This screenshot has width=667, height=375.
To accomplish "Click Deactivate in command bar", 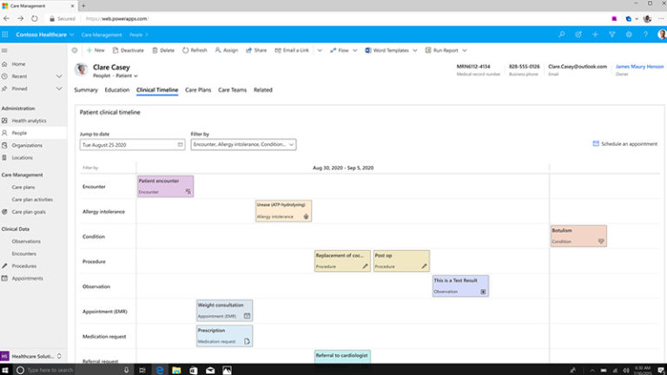I will pyautogui.click(x=128, y=50).
